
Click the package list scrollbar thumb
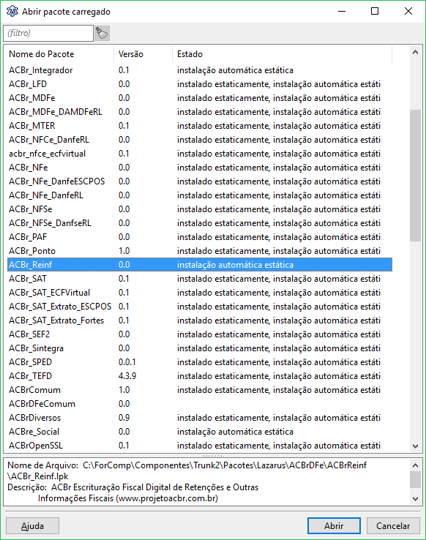[x=415, y=176]
